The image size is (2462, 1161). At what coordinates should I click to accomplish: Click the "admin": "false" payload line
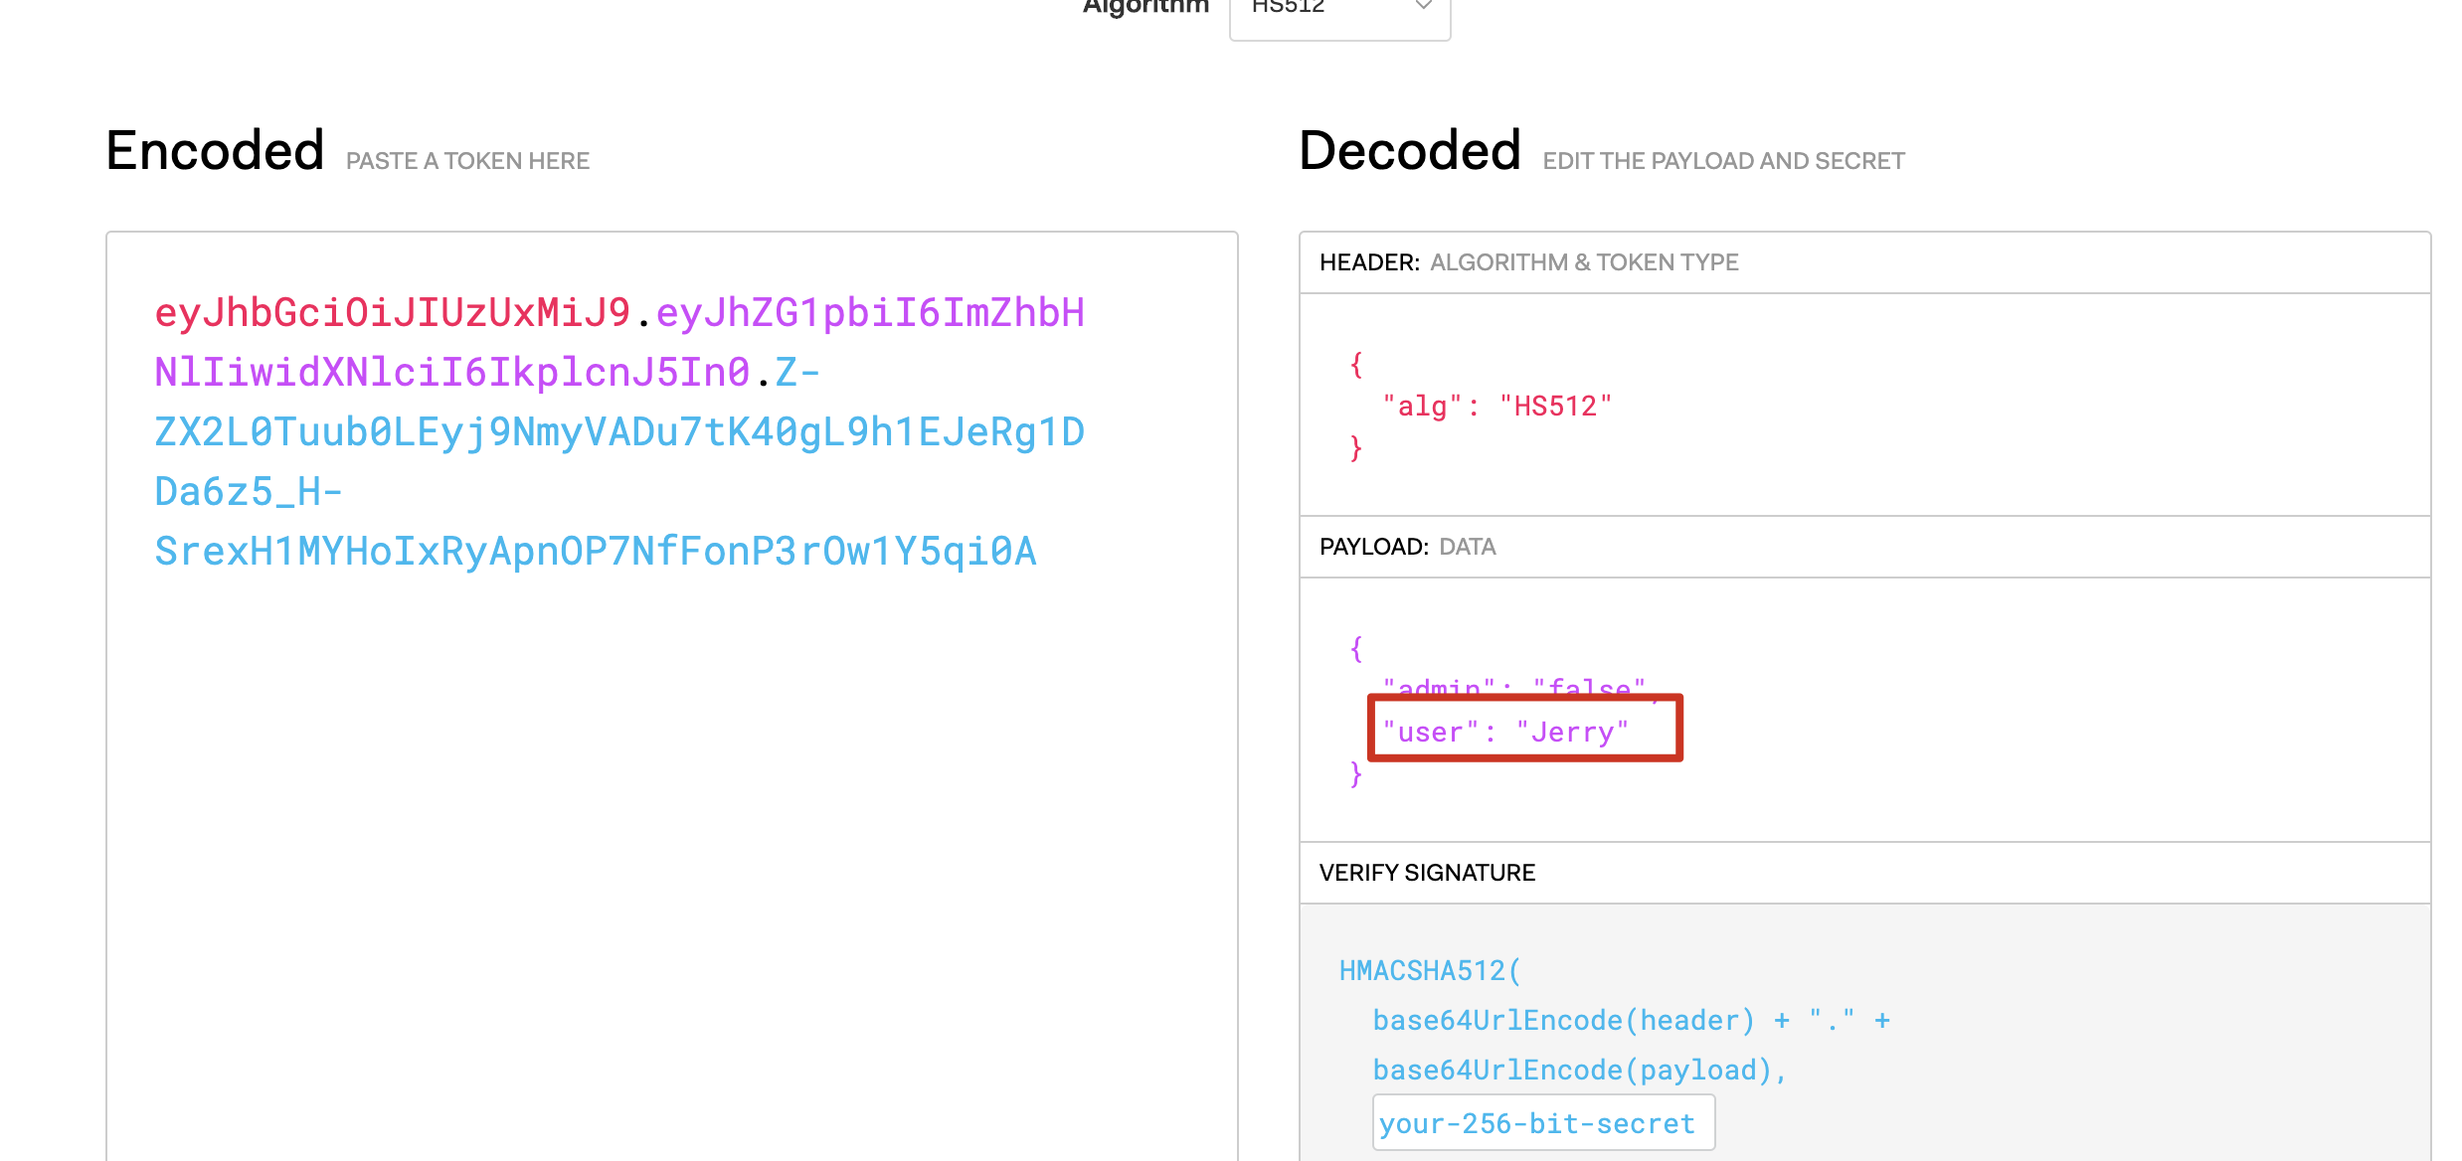click(1513, 686)
